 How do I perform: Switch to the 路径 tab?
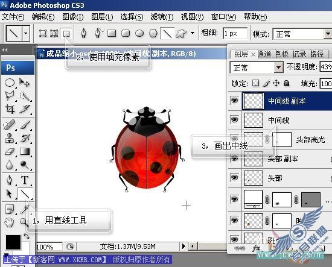[x=317, y=54]
